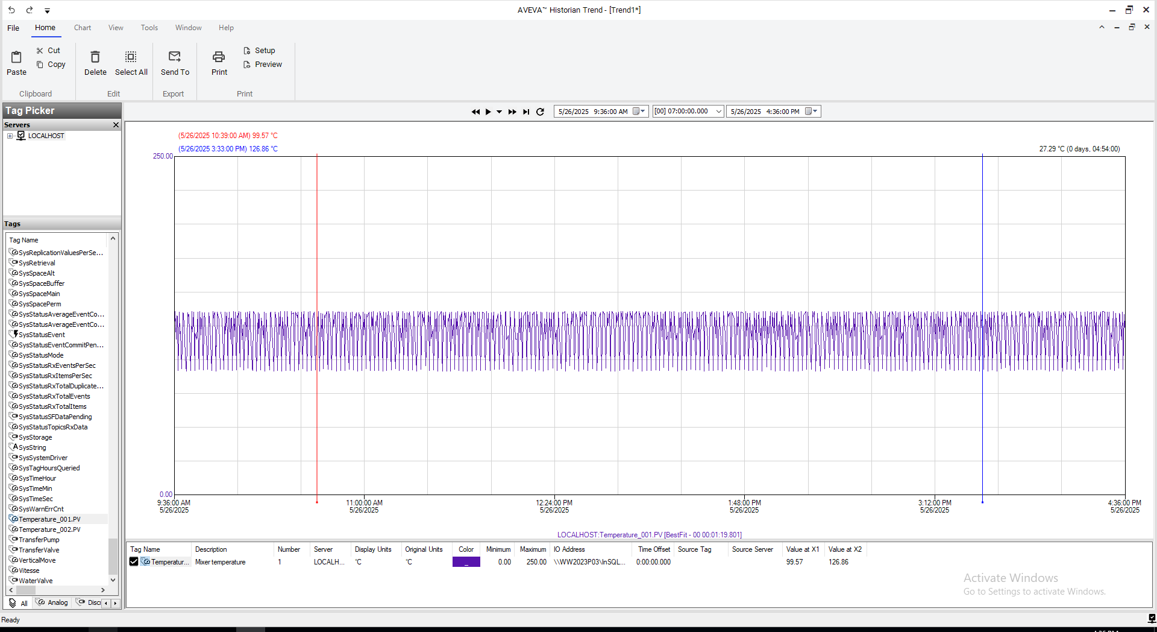
Task: Open the Chart ribbon tab
Action: click(83, 28)
